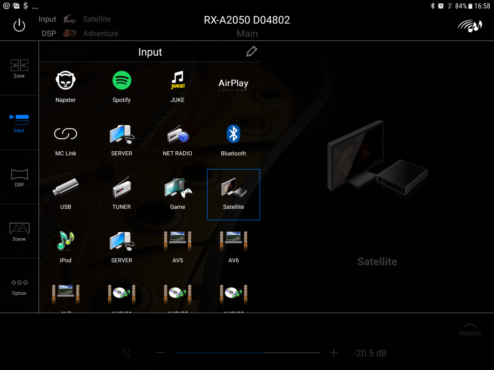The height and width of the screenshot is (370, 494).
Task: Mute the volume with speaker icon
Action: 127,352
